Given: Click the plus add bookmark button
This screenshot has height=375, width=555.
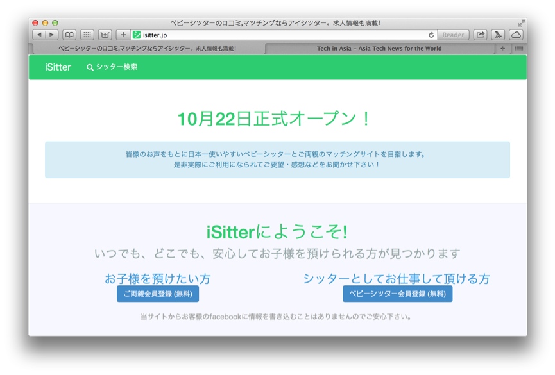Looking at the screenshot, I should click(x=123, y=35).
